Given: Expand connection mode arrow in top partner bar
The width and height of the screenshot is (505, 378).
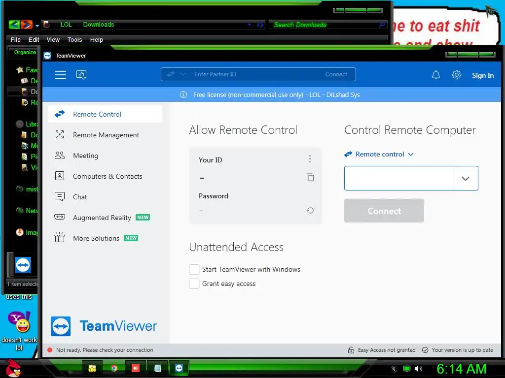Looking at the screenshot, I should [x=182, y=74].
